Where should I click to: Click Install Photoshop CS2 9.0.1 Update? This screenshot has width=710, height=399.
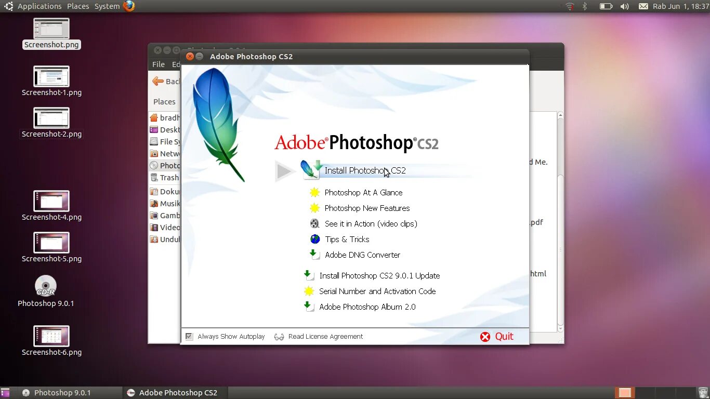pos(379,275)
